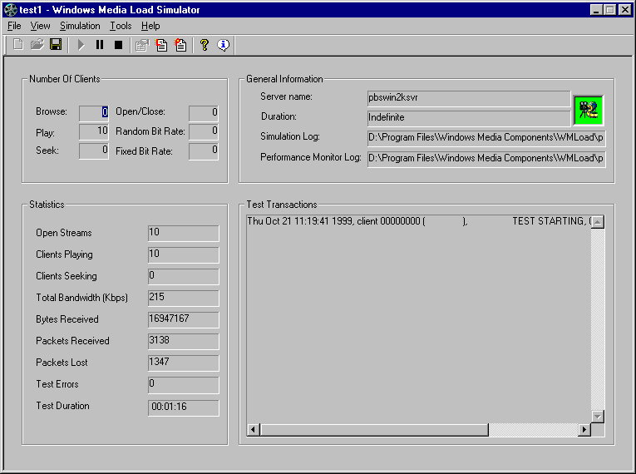636x474 pixels.
Task: Click the performance monitor log icon
Action: click(x=180, y=45)
